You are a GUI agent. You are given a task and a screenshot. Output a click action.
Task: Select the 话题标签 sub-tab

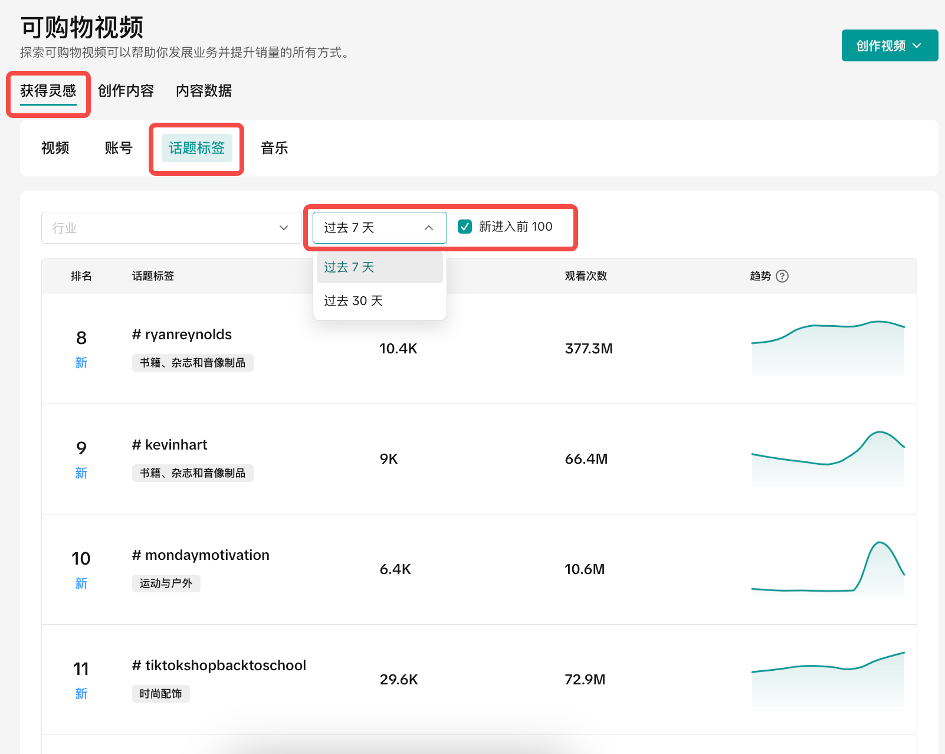pos(196,148)
